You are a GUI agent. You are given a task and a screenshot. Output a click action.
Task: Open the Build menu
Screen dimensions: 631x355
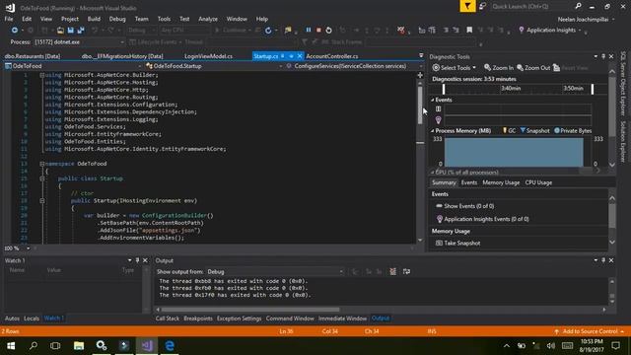tap(94, 19)
